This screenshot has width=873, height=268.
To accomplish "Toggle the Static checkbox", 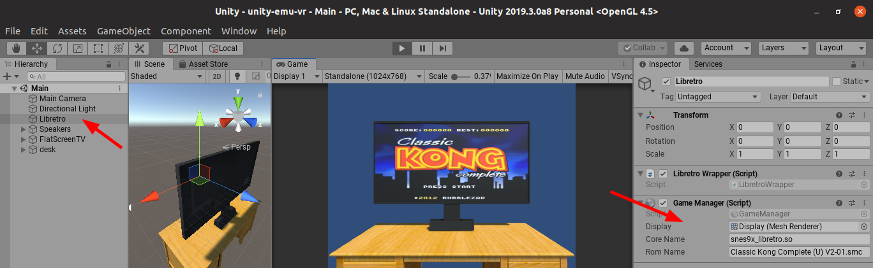I will point(837,81).
